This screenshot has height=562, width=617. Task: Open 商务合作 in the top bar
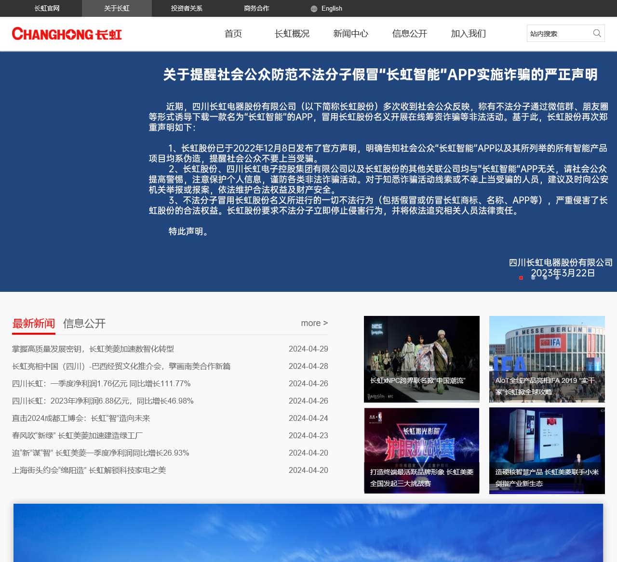(256, 8)
